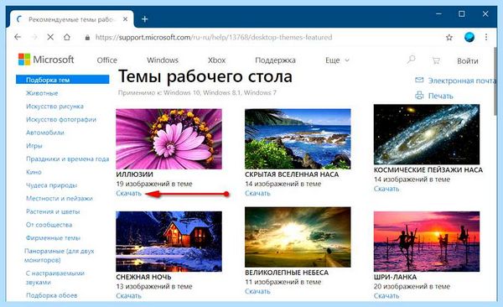Screen dimensions: 503x307
Task: Open the browser three-dot menu
Action: (486, 37)
